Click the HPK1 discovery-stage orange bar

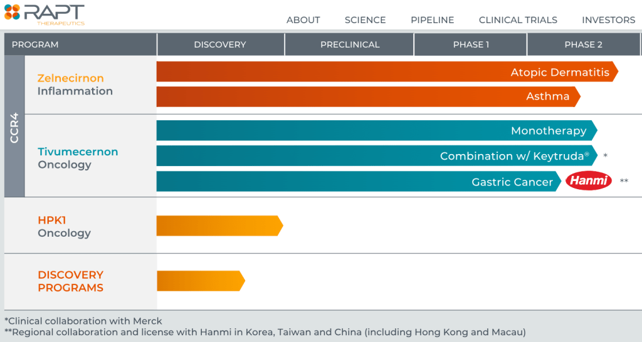point(218,225)
